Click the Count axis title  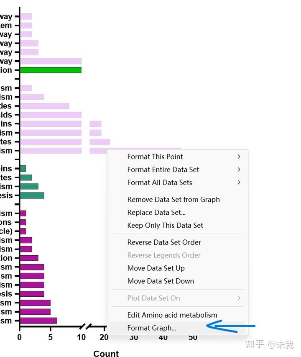[106, 353]
